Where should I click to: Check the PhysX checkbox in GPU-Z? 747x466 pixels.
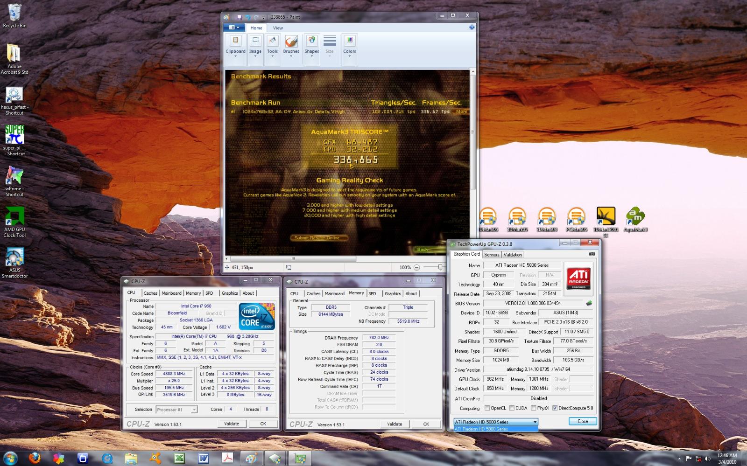click(x=533, y=408)
